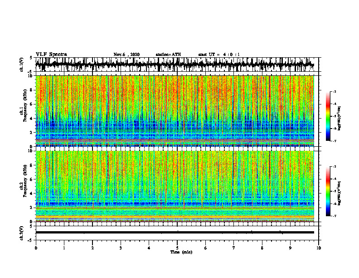Click the "station= ATH" header label
Screen dimensions: 359x278
click(x=168, y=55)
